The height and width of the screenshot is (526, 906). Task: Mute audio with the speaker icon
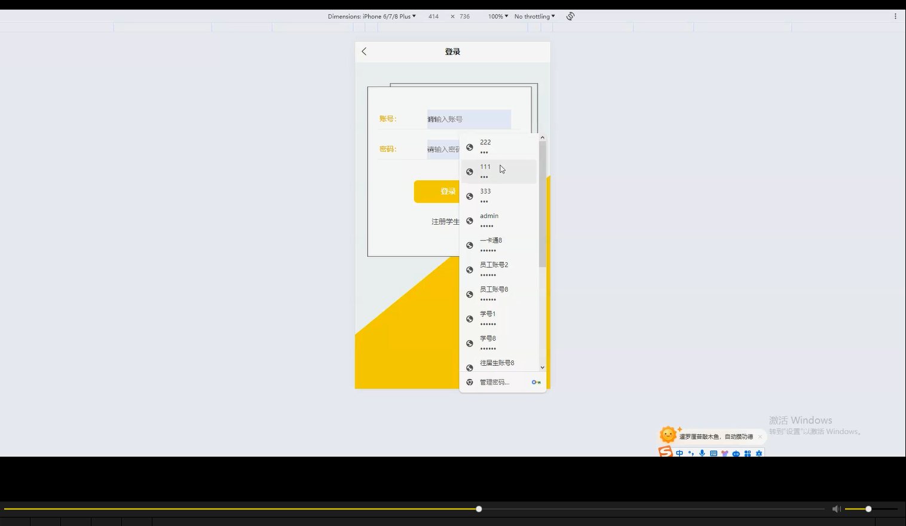coord(836,509)
